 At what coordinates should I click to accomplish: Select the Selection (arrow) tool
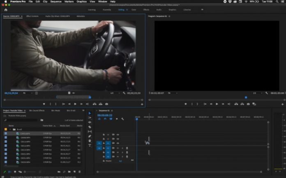[x=90, y=113]
